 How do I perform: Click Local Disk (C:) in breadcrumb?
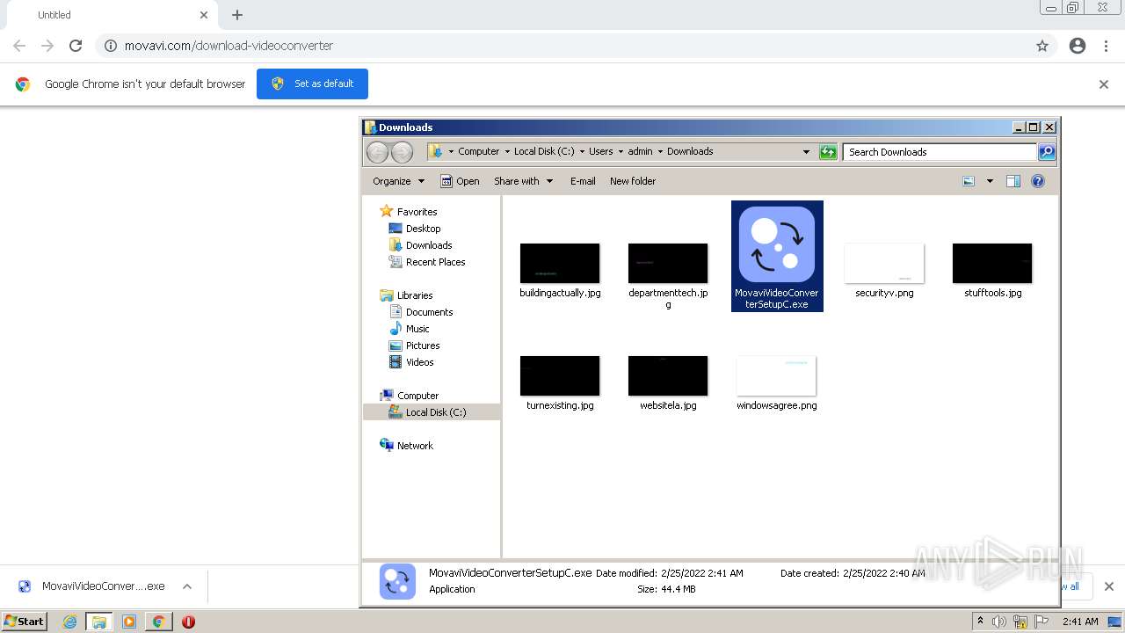[x=544, y=151]
